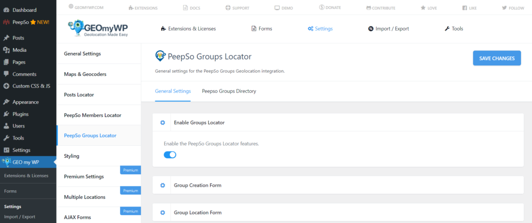Open Extensions & Licenses in top navigation

point(188,29)
